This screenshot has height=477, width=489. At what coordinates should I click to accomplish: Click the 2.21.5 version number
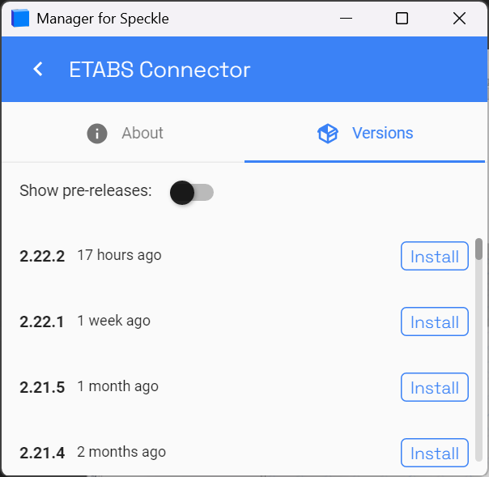click(42, 387)
